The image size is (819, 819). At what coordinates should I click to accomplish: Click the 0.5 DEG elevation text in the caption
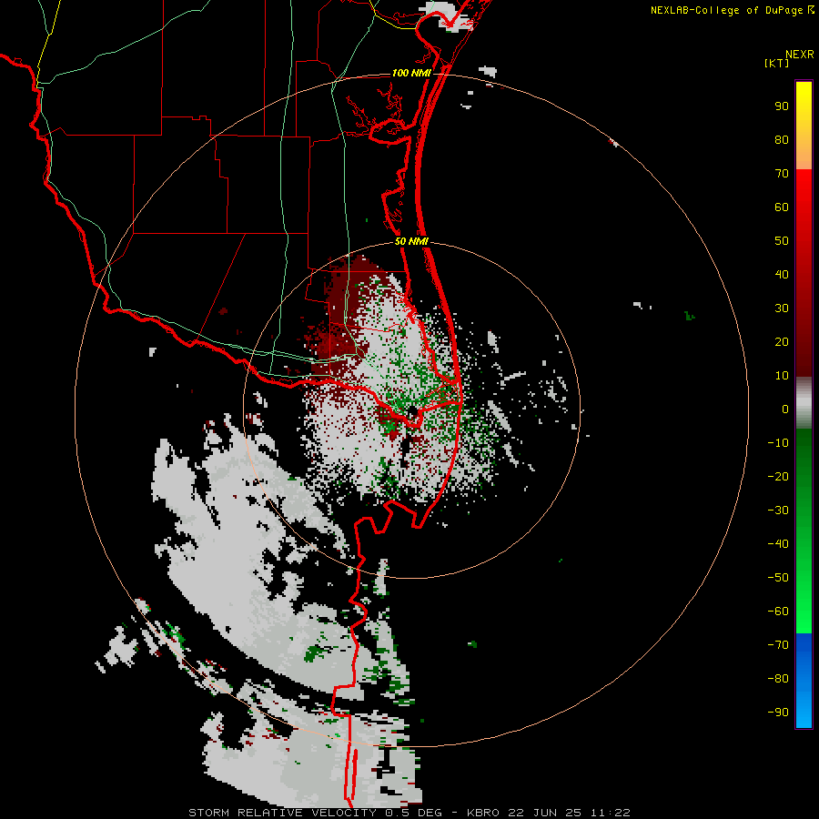pyautogui.click(x=413, y=813)
